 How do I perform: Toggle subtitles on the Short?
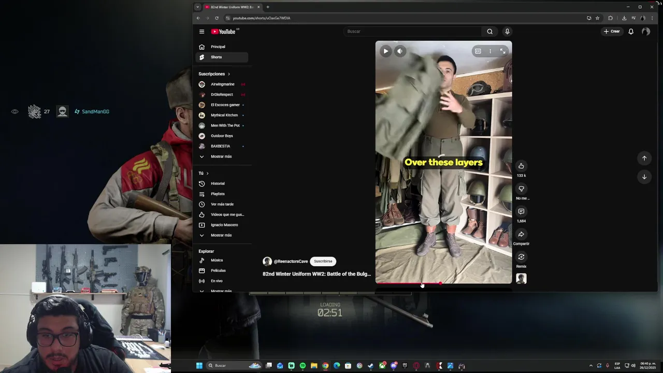click(x=478, y=51)
